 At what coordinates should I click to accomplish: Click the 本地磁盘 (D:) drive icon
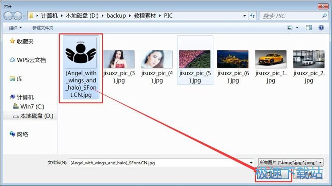click(15, 116)
